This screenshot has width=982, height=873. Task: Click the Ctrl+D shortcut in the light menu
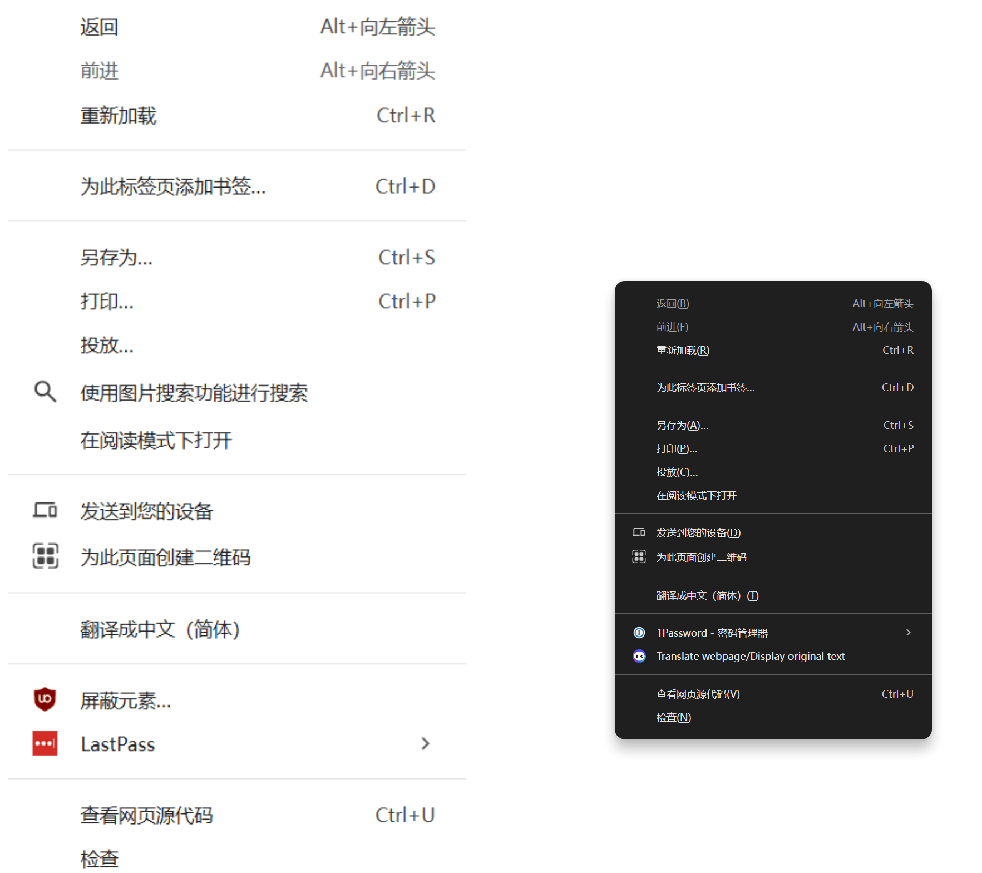click(x=406, y=186)
